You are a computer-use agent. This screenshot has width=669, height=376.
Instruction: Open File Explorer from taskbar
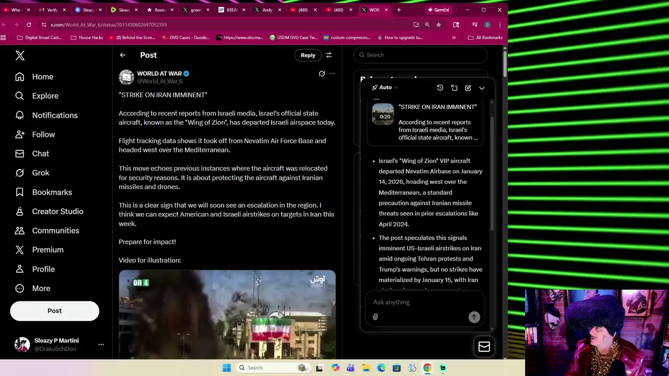tap(366, 368)
